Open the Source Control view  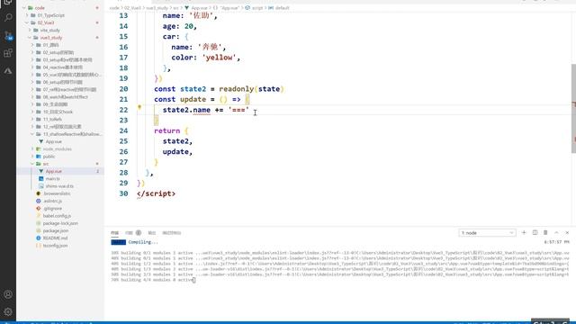coord(8,35)
